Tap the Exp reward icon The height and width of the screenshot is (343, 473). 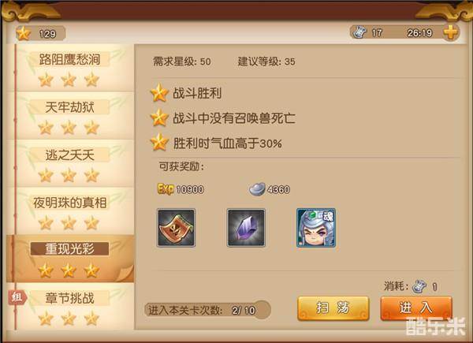(x=166, y=189)
